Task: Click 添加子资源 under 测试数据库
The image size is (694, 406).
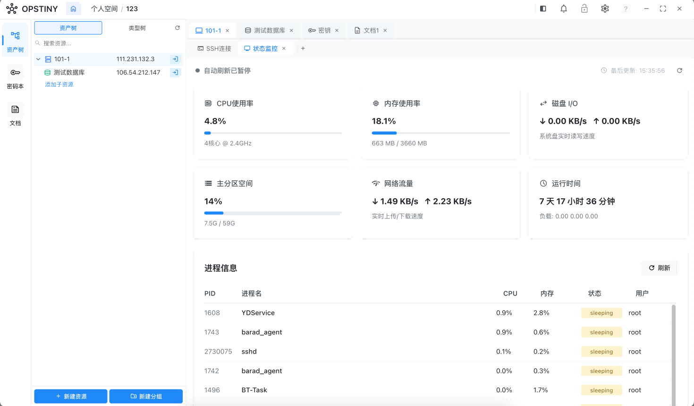Action: 59,84
